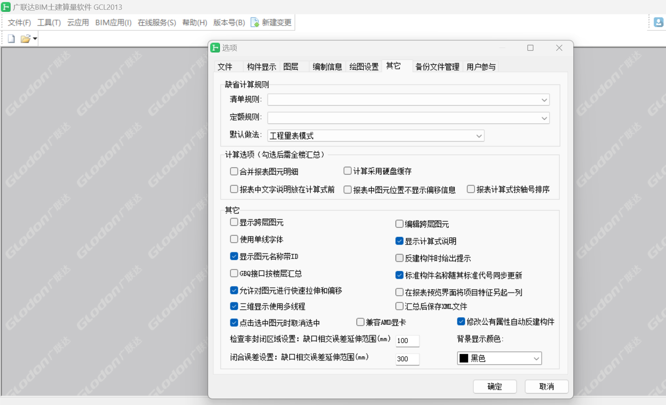666x405 pixels.
Task: Check GBQ接口按楼层汇总
Action: click(234, 273)
